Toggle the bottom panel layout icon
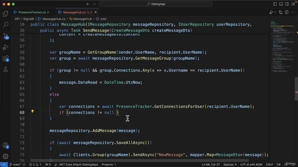The height and width of the screenshot is (167, 298). pos(281,4)
